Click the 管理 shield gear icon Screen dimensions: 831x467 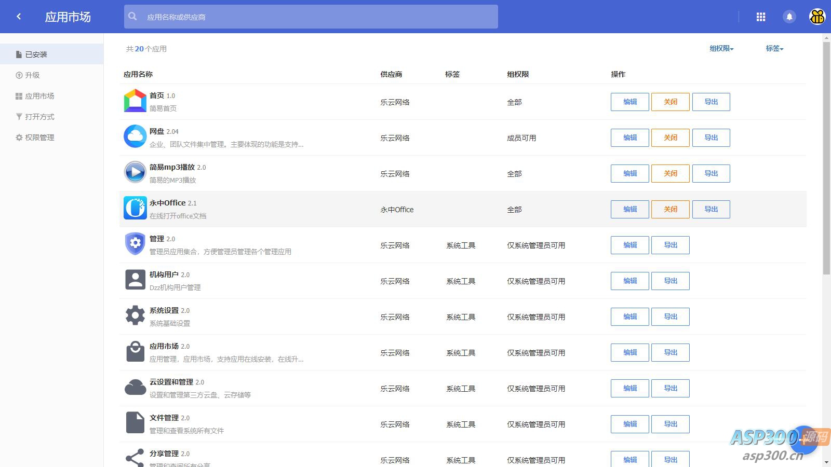pyautogui.click(x=135, y=244)
